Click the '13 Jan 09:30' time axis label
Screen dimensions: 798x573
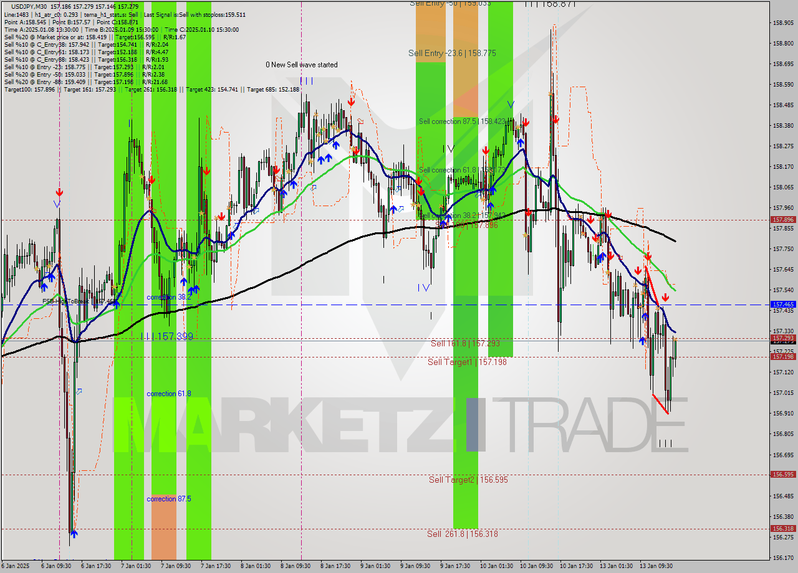point(656,566)
